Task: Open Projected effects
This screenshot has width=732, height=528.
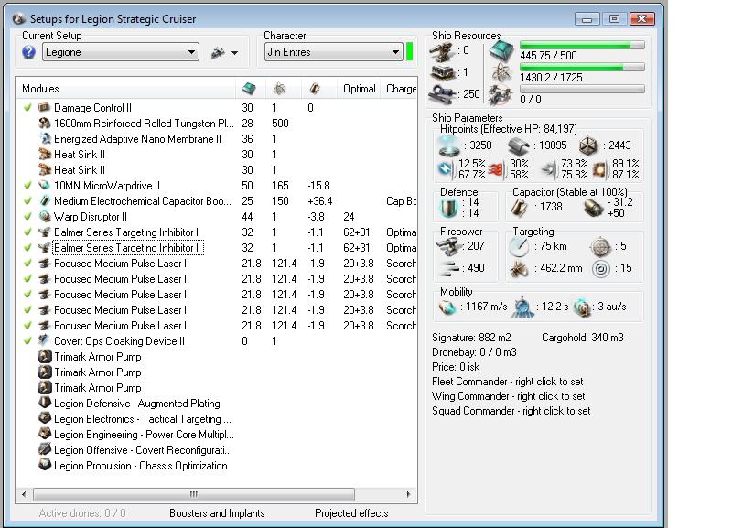Action: pos(351,513)
